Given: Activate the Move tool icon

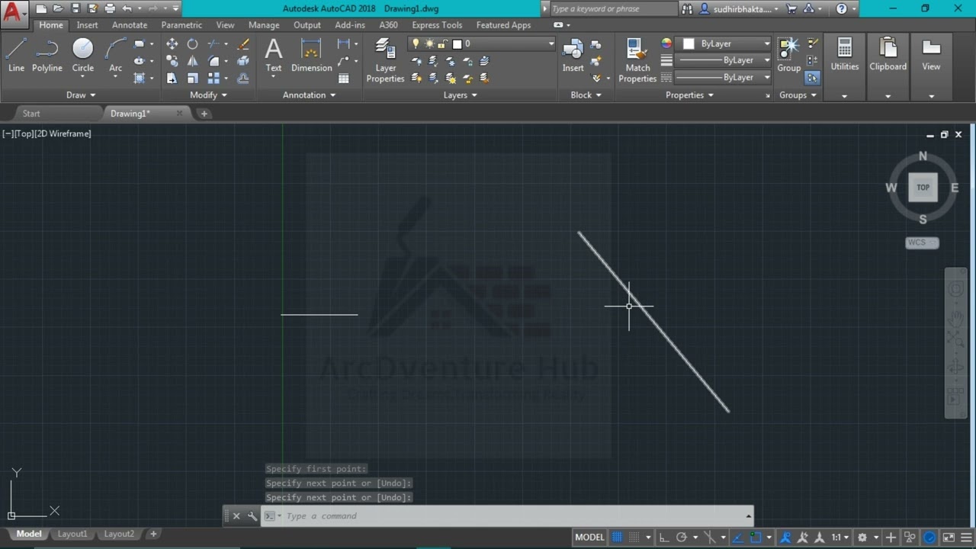Looking at the screenshot, I should click(x=172, y=44).
